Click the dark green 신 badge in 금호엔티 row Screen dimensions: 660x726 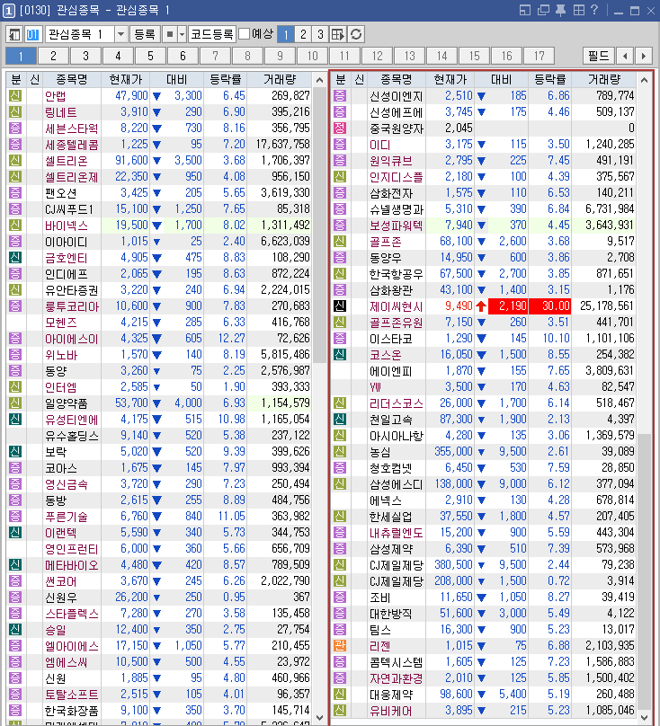pyautogui.click(x=15, y=258)
